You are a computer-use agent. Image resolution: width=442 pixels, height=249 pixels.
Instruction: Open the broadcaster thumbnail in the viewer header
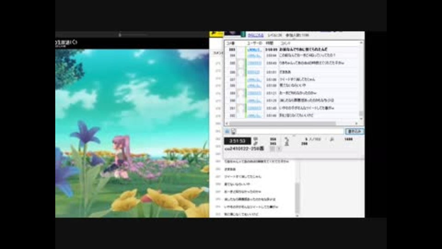pos(232,34)
